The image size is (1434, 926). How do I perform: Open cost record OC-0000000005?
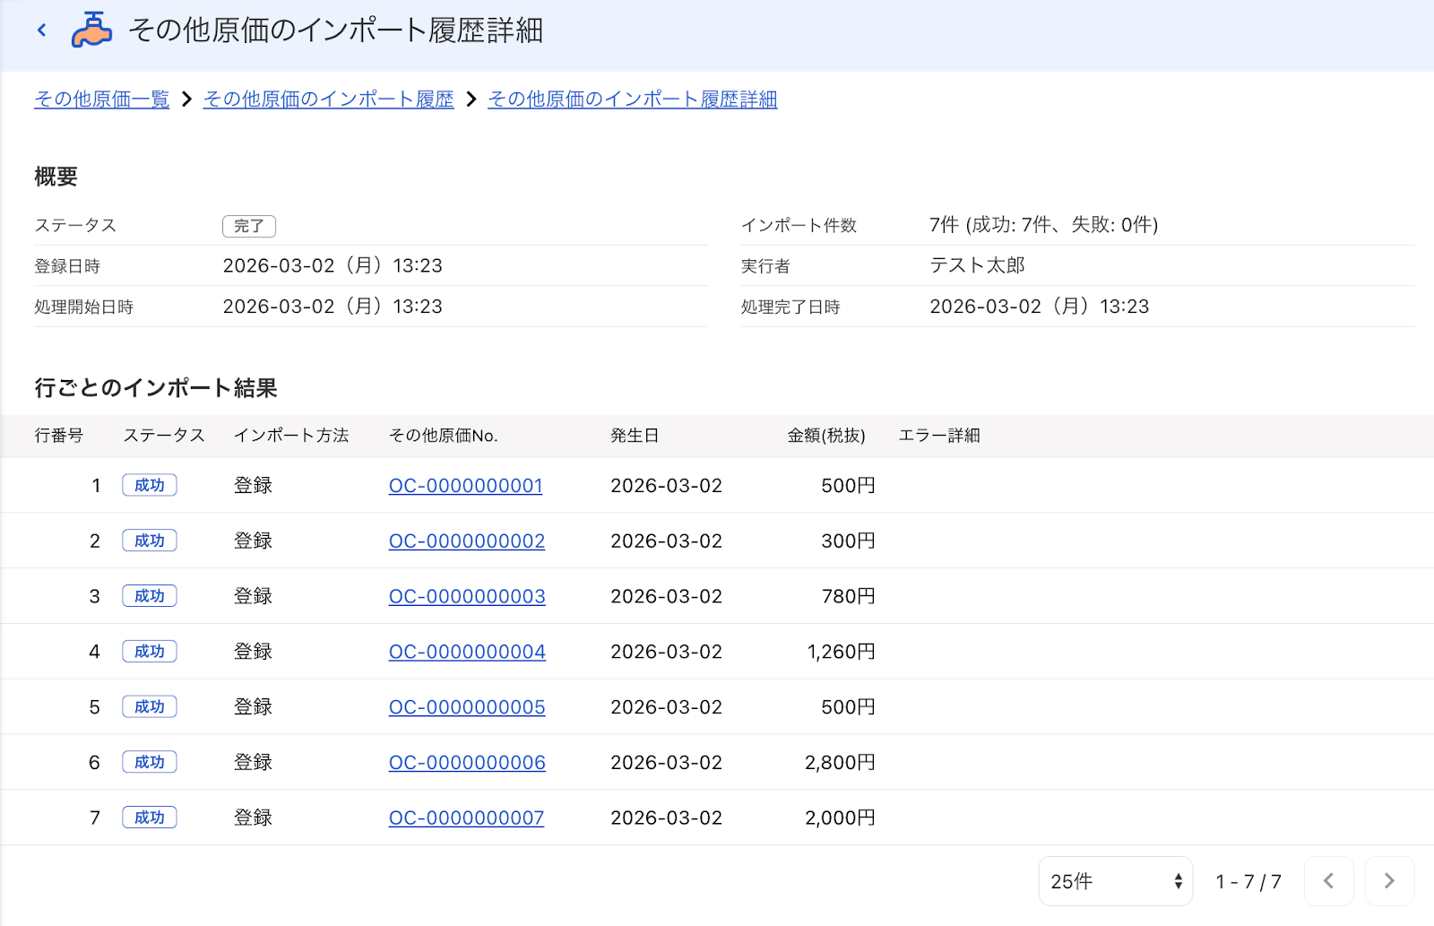point(467,707)
